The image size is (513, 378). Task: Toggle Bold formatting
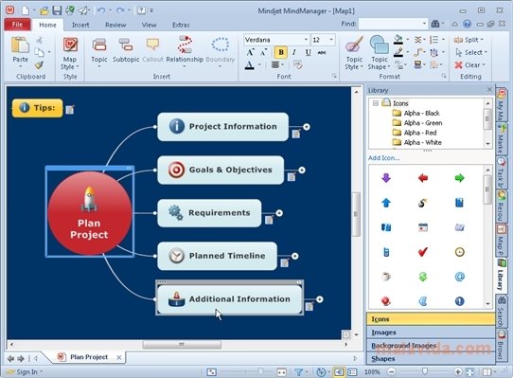(x=281, y=52)
